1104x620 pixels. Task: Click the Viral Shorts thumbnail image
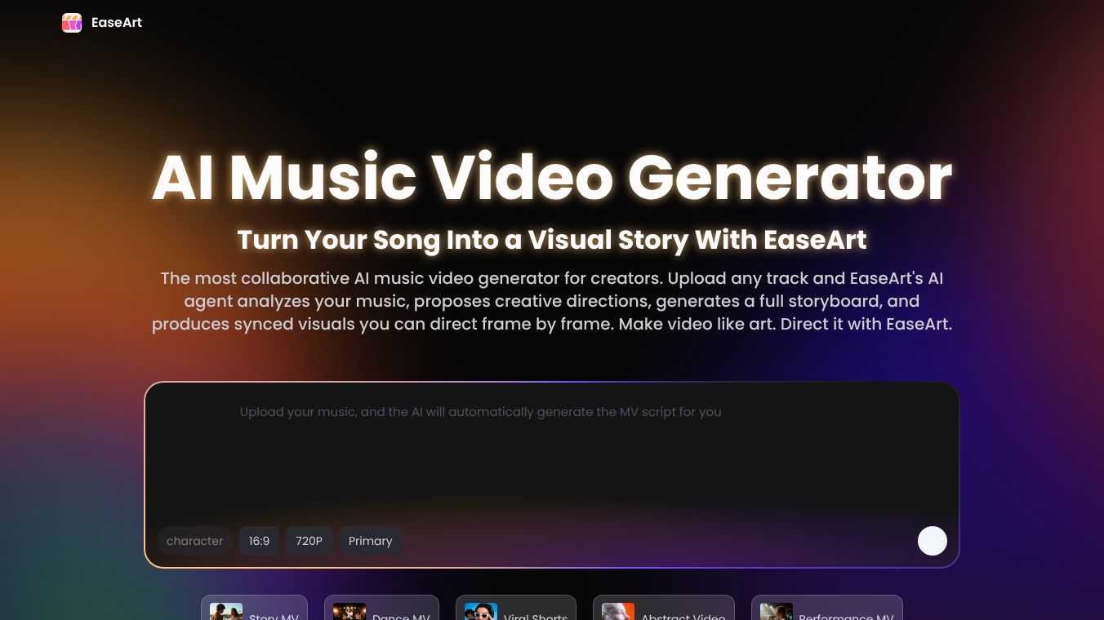click(481, 612)
